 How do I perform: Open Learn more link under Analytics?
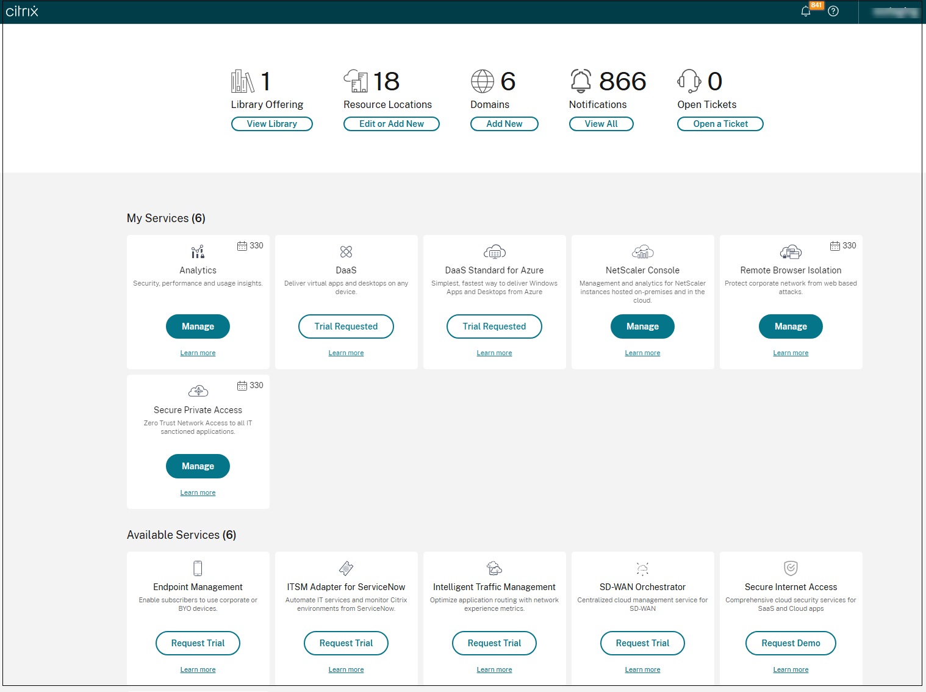[198, 353]
